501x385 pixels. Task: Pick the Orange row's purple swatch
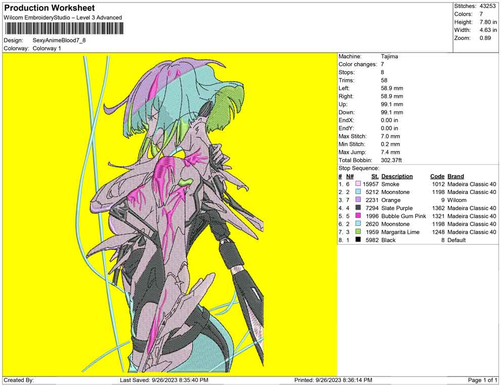click(x=358, y=200)
